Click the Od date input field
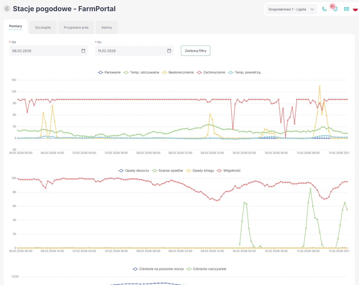359x285 pixels. [45, 51]
